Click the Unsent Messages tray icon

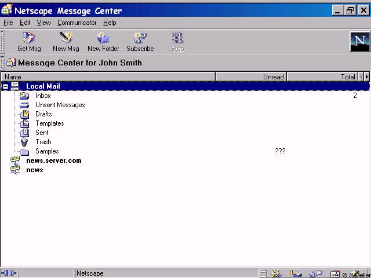pos(24,105)
